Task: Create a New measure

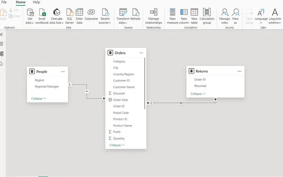Action: 172,16
